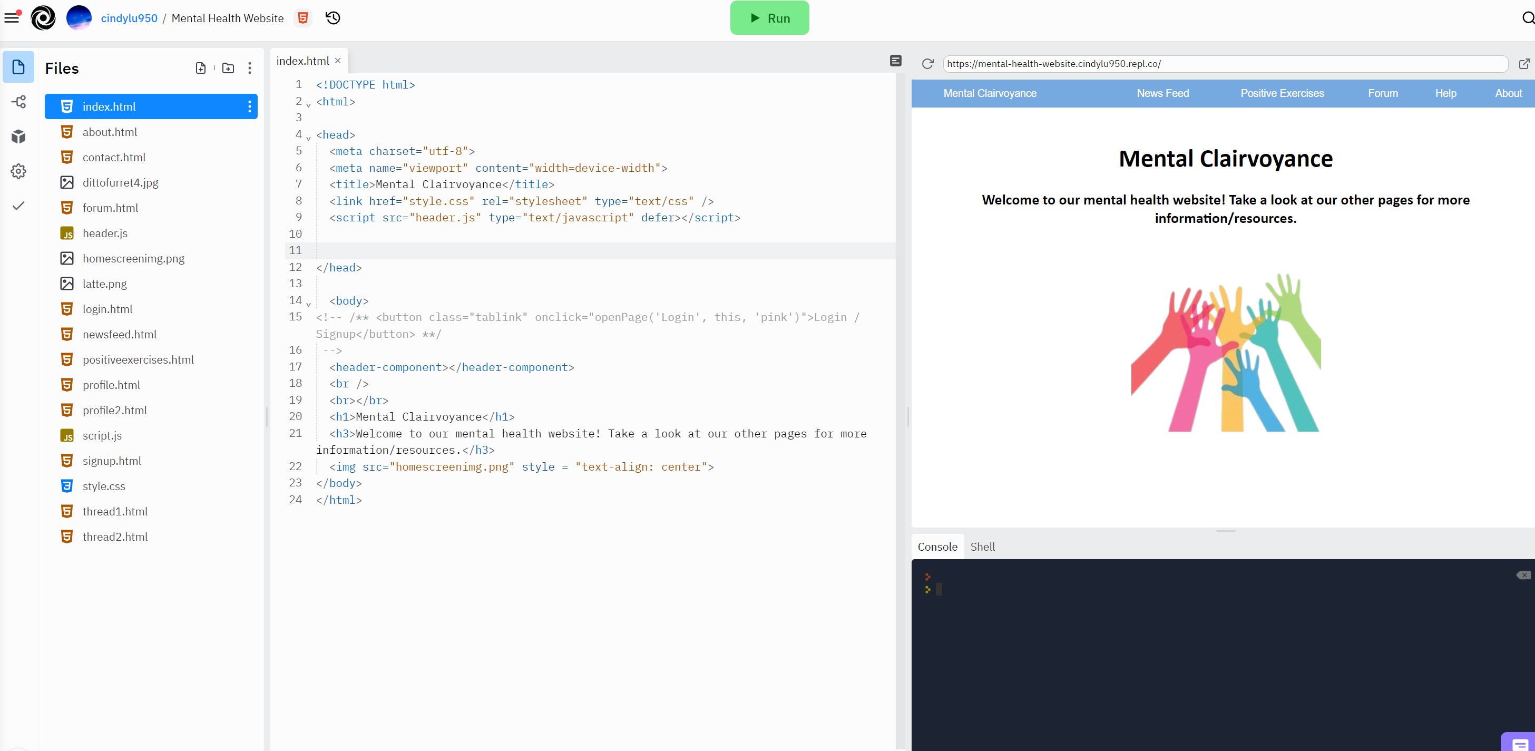Open the hamburger main menu
The width and height of the screenshot is (1535, 751).
pyautogui.click(x=12, y=17)
